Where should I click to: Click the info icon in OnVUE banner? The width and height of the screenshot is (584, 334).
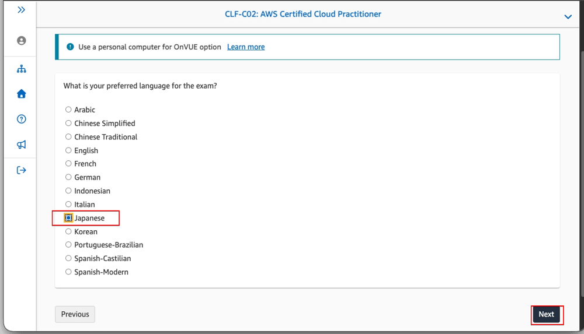70,47
